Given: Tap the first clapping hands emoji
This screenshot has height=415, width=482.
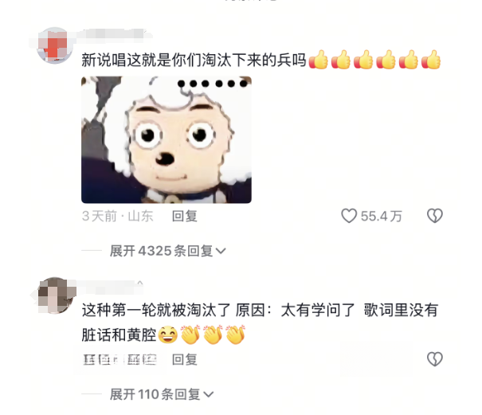Looking at the screenshot, I should point(190,335).
